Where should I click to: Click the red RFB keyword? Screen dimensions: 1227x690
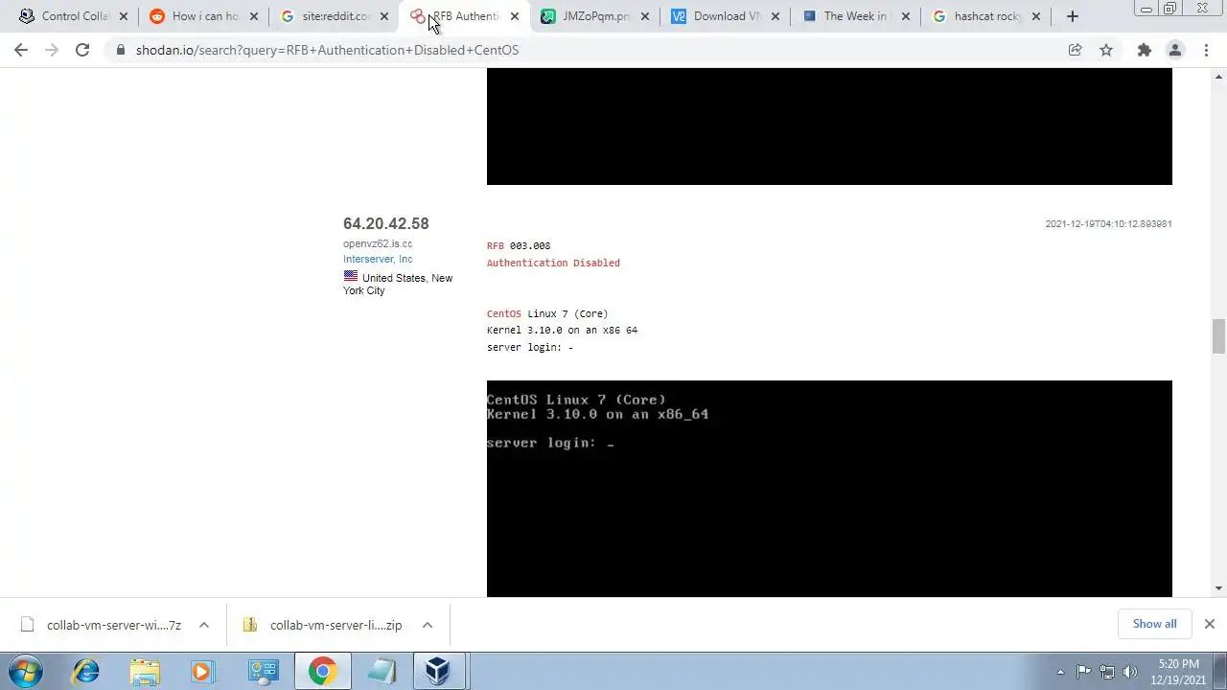tap(495, 246)
